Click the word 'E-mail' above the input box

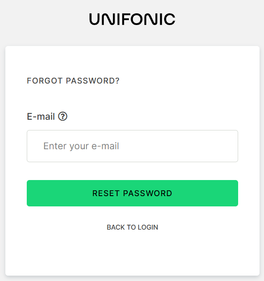(x=41, y=117)
